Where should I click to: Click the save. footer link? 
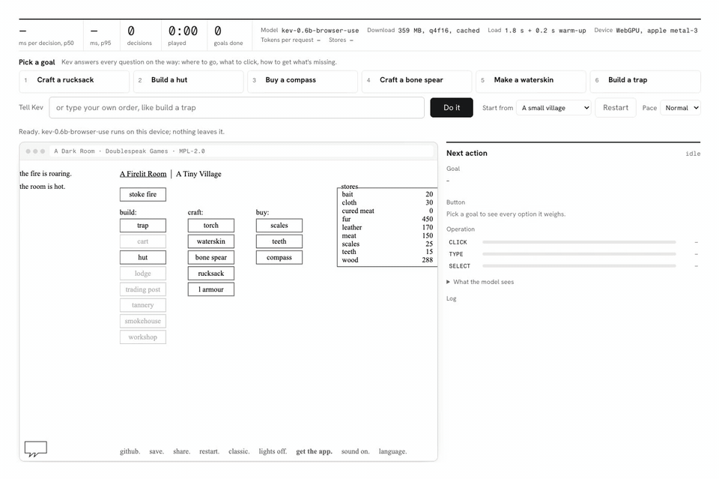tap(157, 451)
